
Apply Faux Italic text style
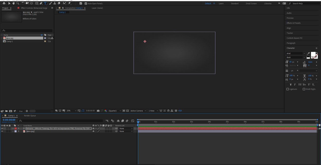click(295, 85)
